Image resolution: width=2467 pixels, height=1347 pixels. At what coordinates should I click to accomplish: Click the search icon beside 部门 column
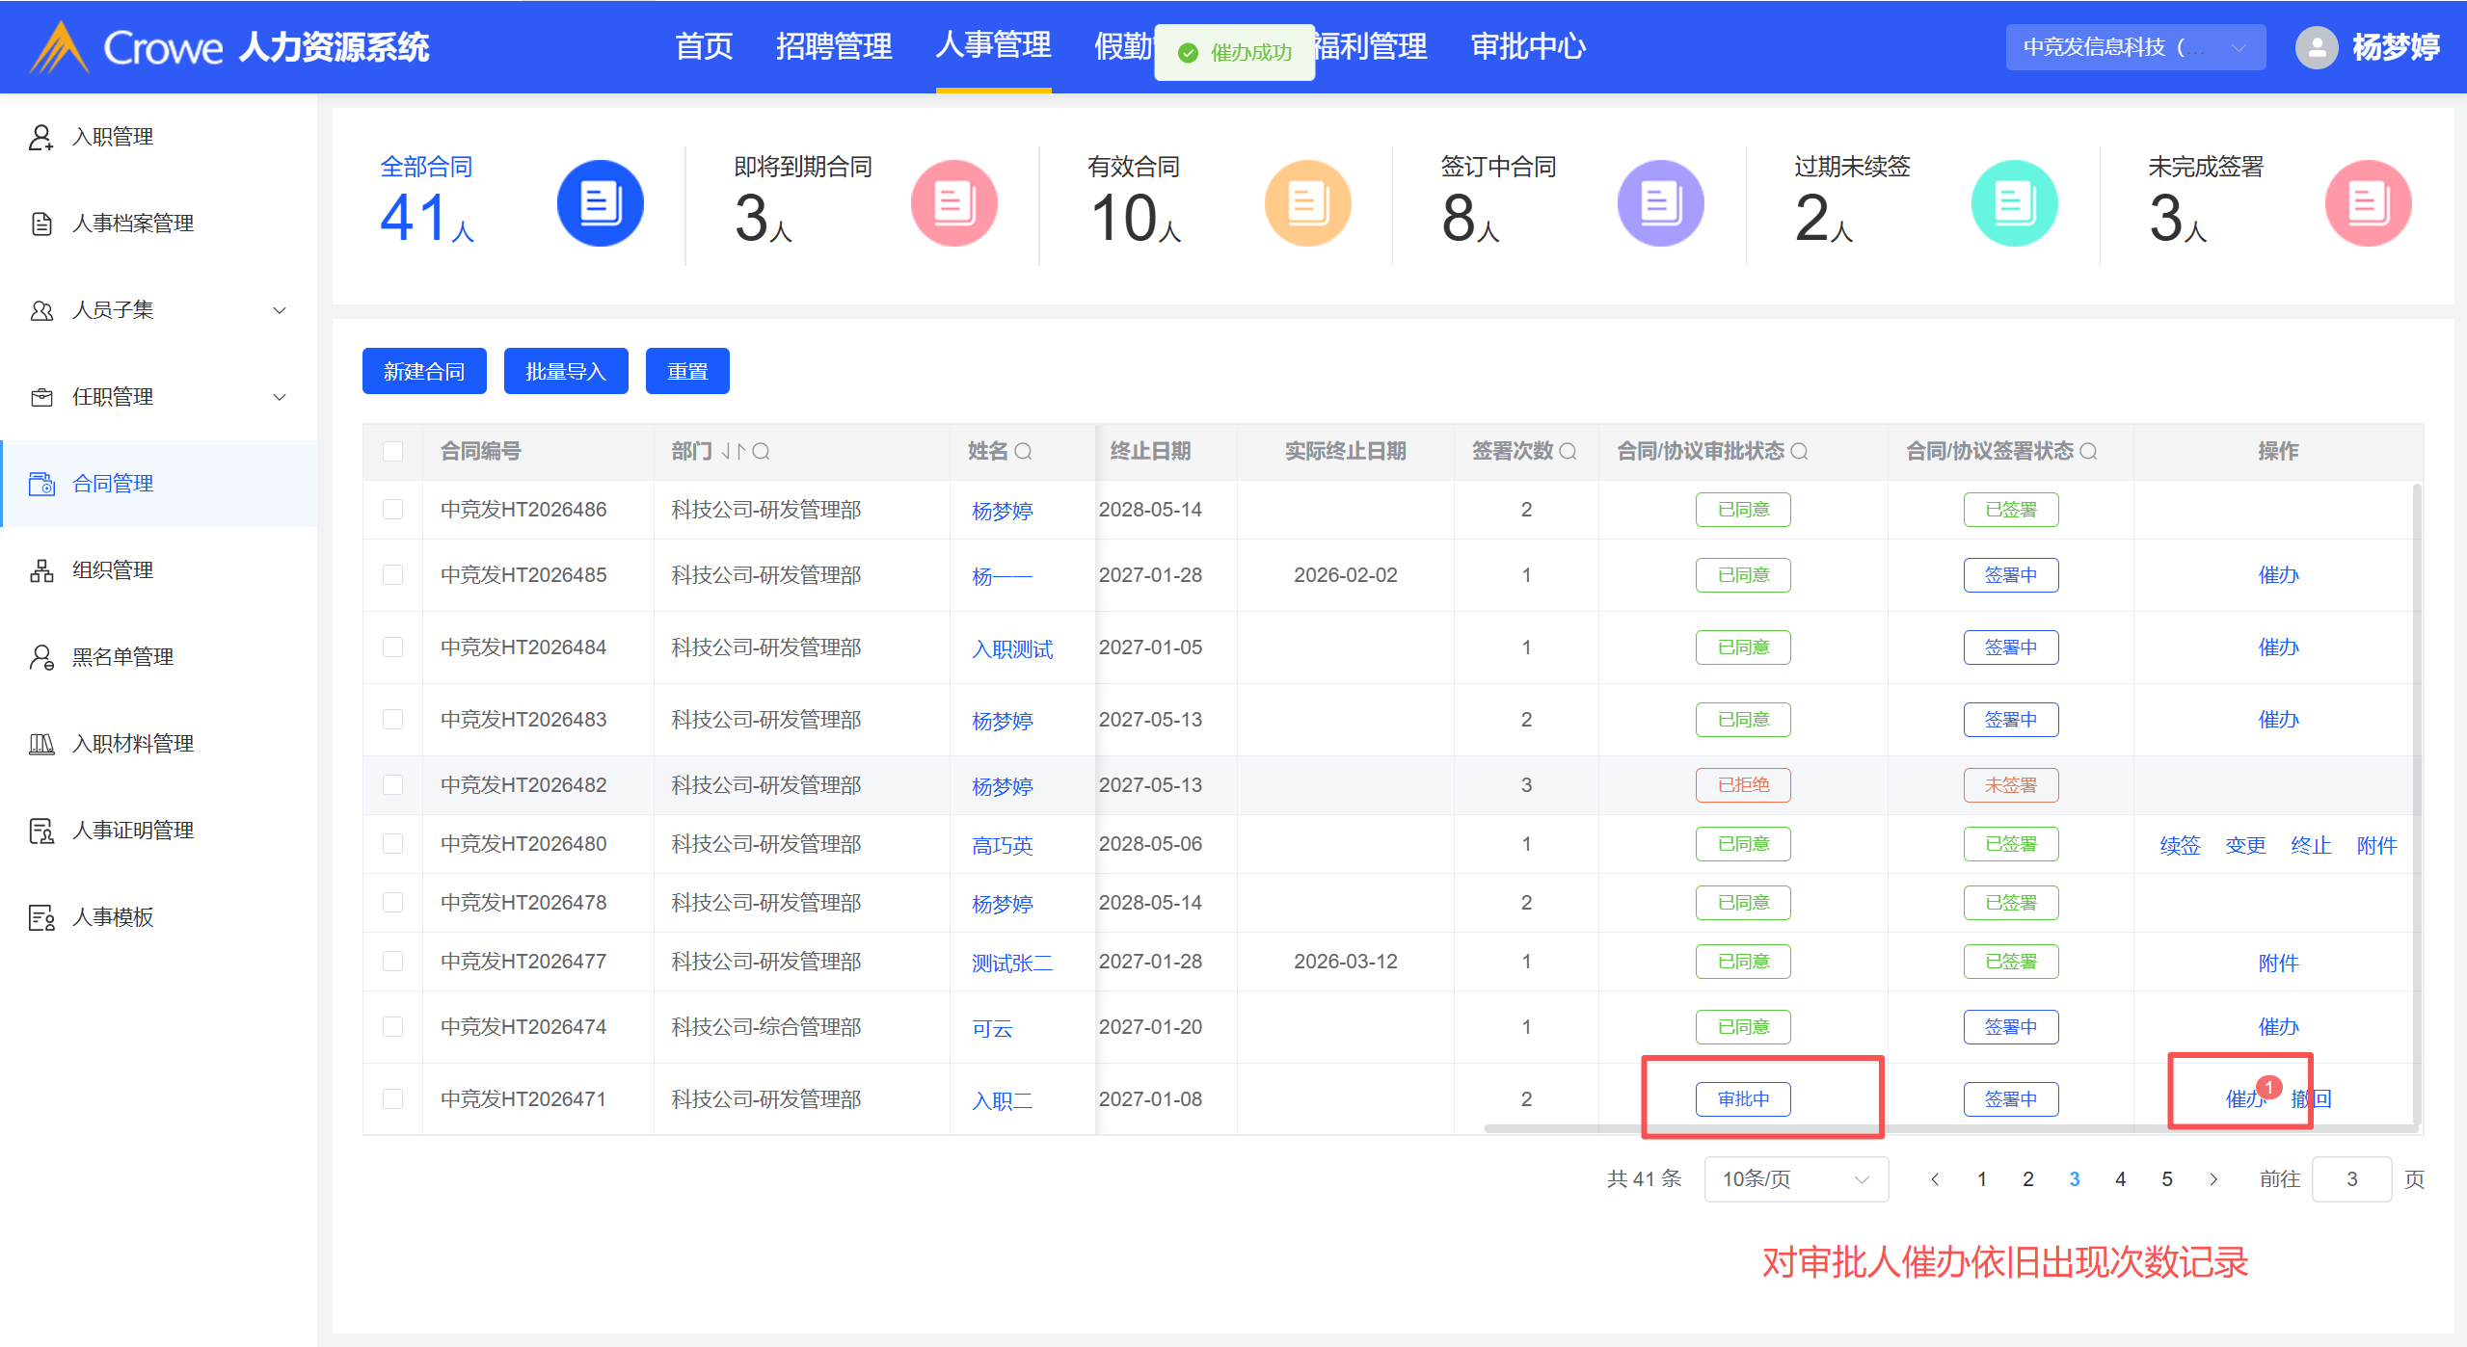[x=761, y=451]
